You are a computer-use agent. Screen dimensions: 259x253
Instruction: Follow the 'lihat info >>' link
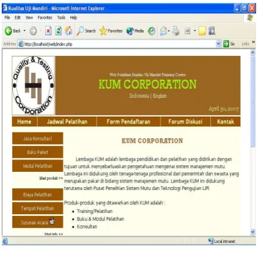[x=53, y=234]
